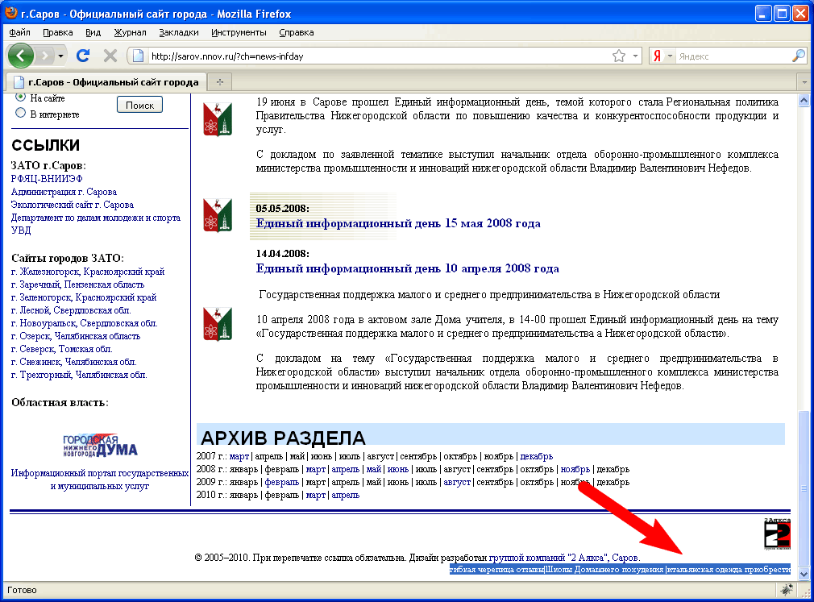
Task: Open the Инструменты menu
Action: click(239, 32)
